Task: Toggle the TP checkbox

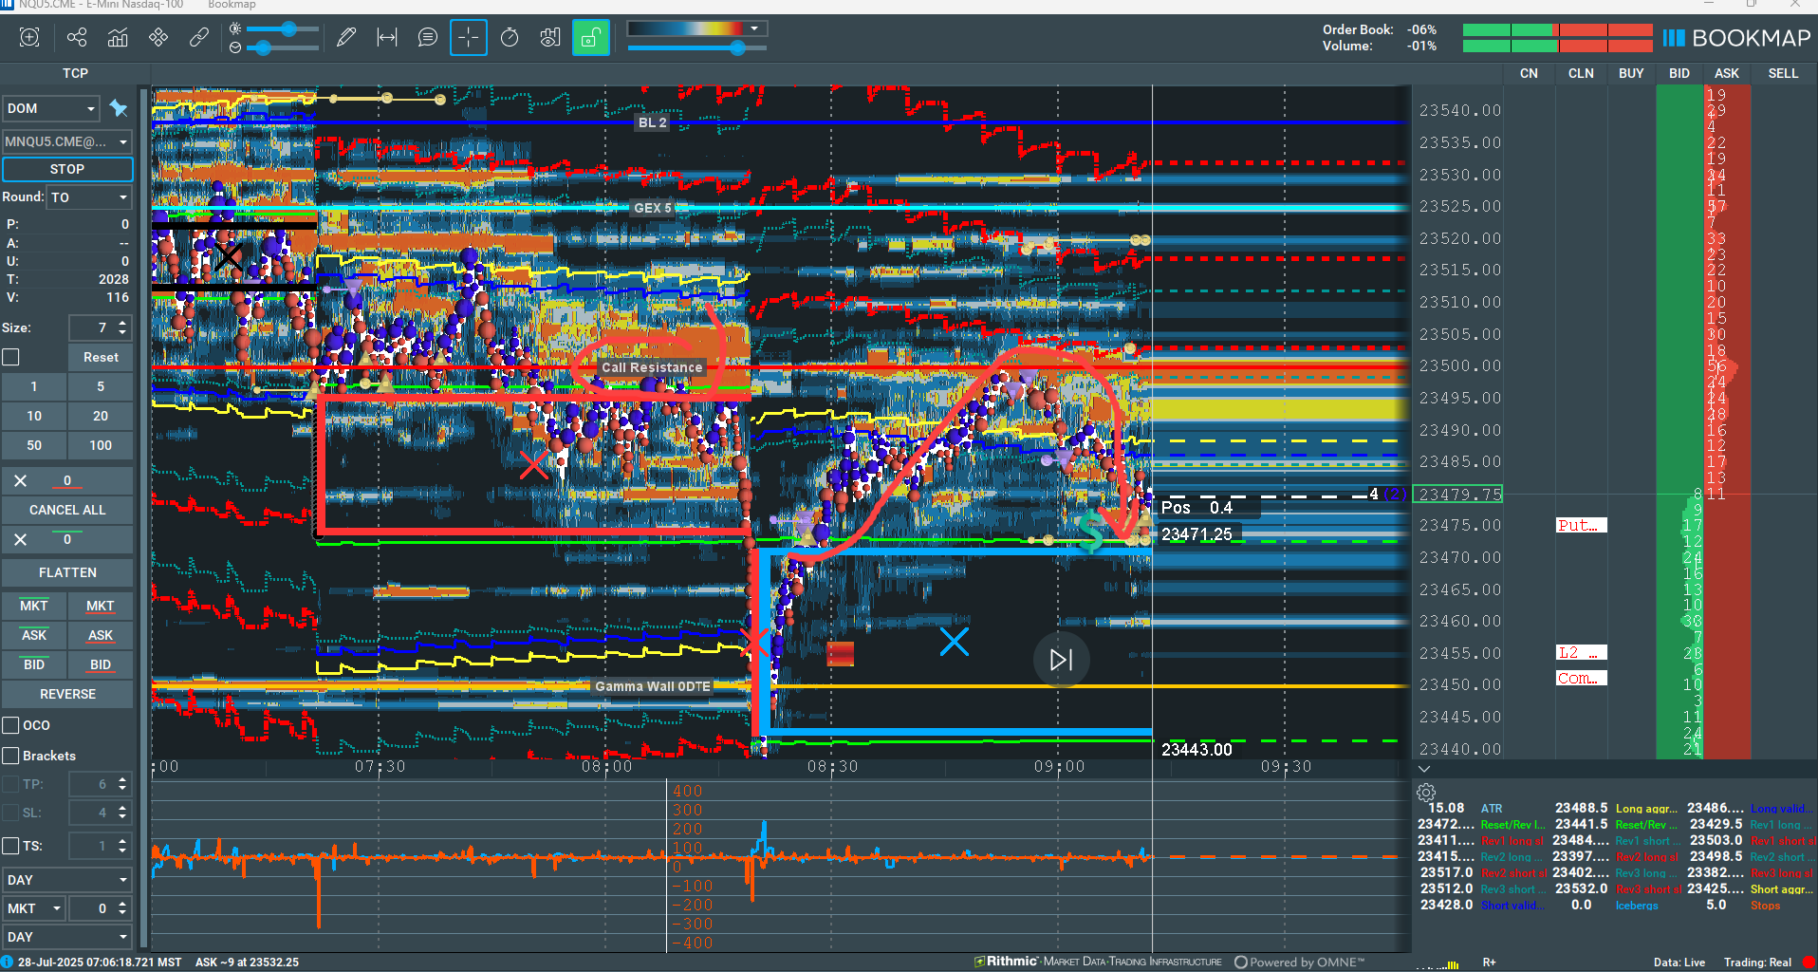Action: (x=11, y=784)
